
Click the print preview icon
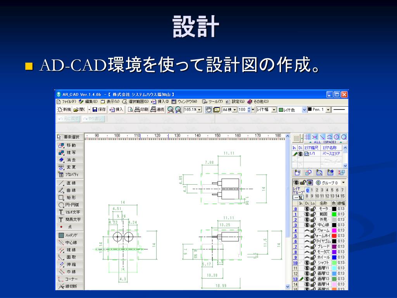(x=130, y=110)
